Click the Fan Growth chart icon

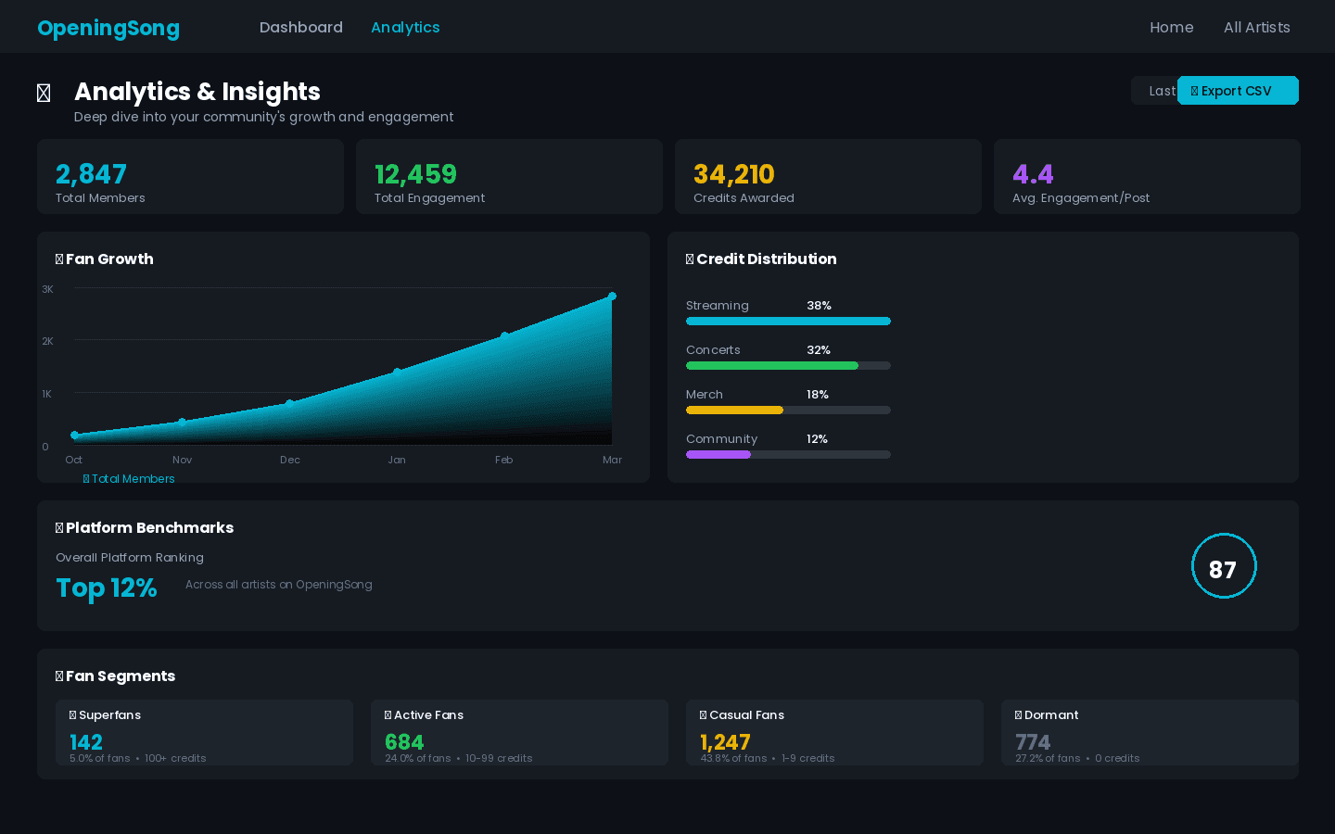pyautogui.click(x=59, y=259)
